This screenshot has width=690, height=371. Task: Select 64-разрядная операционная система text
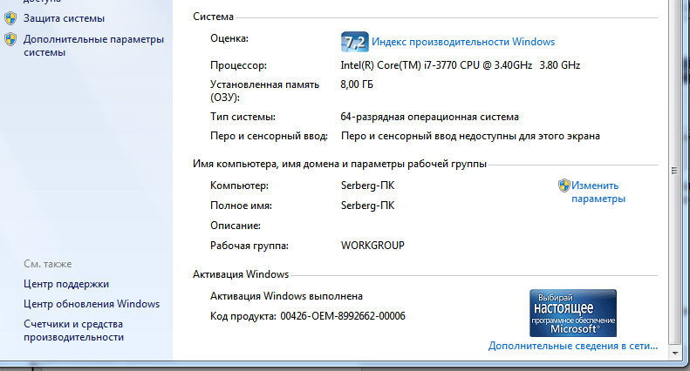pos(429,117)
